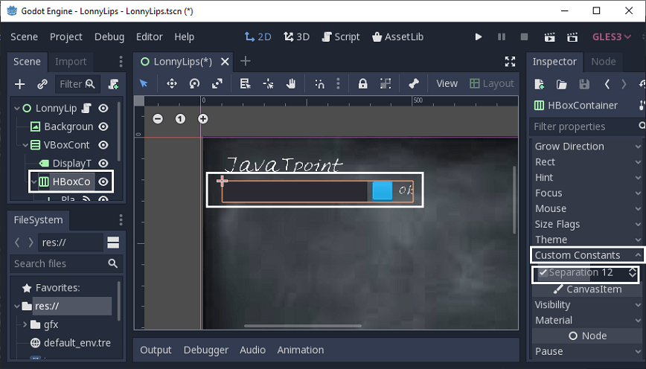The height and width of the screenshot is (369, 646).
Task: Collapse the LonnyLip root node
Action: click(x=17, y=109)
